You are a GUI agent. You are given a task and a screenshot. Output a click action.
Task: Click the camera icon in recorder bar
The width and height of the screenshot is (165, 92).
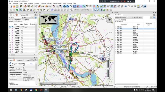128,1
